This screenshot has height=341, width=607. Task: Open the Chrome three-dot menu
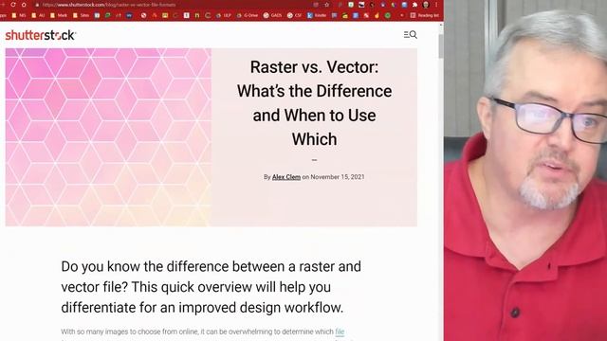coord(436,5)
